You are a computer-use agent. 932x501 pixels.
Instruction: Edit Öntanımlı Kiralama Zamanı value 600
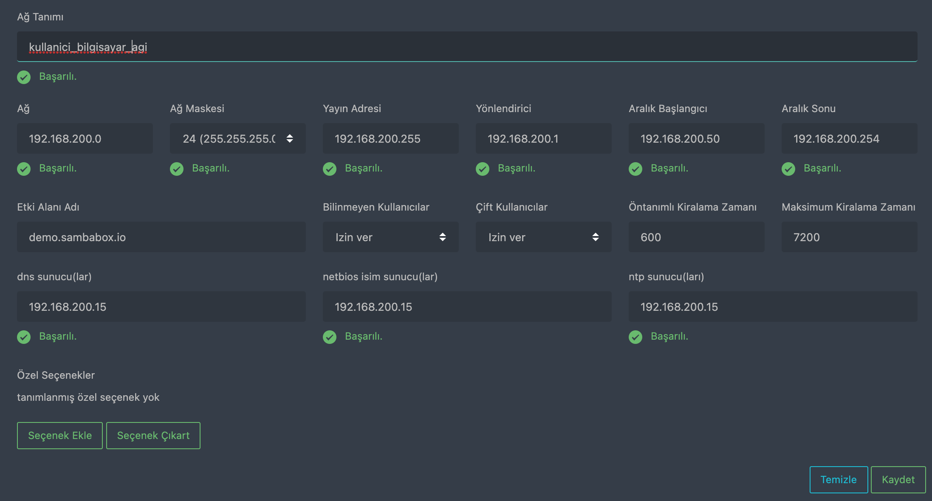697,237
